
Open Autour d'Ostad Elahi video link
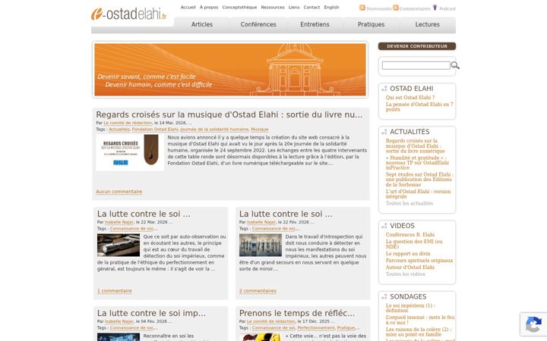(x=410, y=267)
